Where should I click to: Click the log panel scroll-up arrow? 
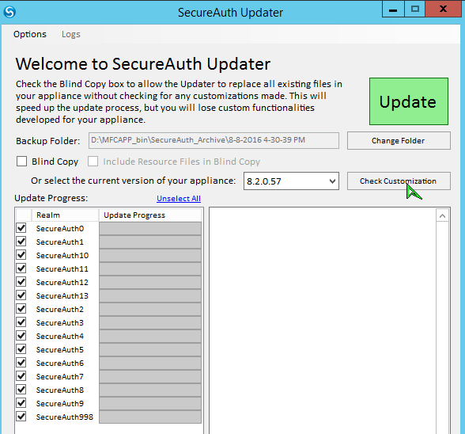442,215
